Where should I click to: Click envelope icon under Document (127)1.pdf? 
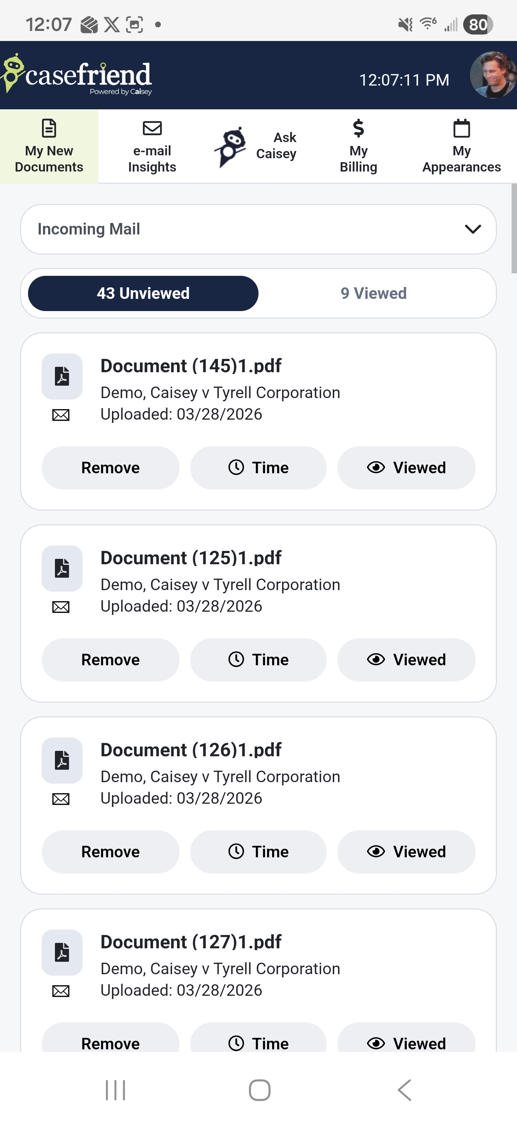click(61, 991)
